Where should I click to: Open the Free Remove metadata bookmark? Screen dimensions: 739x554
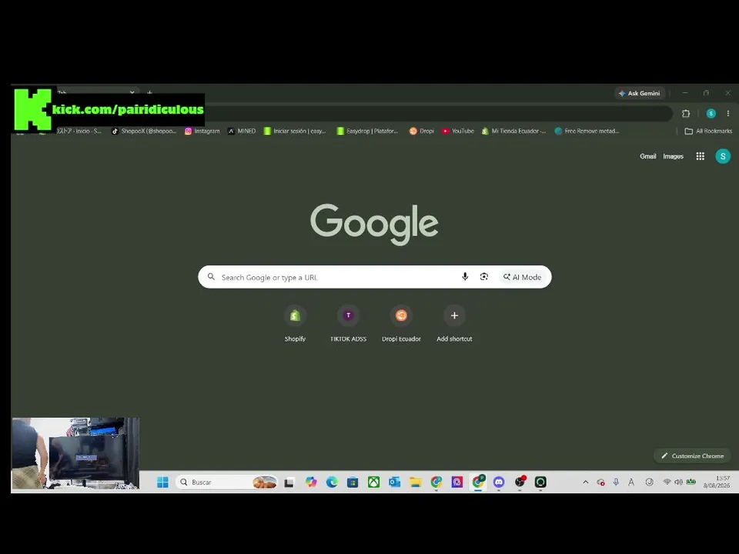click(x=587, y=132)
